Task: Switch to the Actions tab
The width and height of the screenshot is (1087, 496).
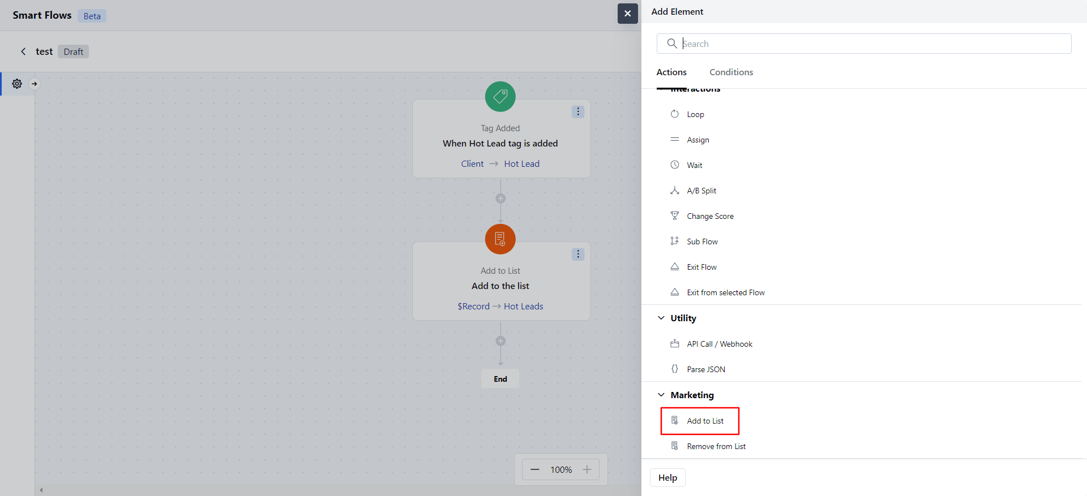Action: (671, 72)
